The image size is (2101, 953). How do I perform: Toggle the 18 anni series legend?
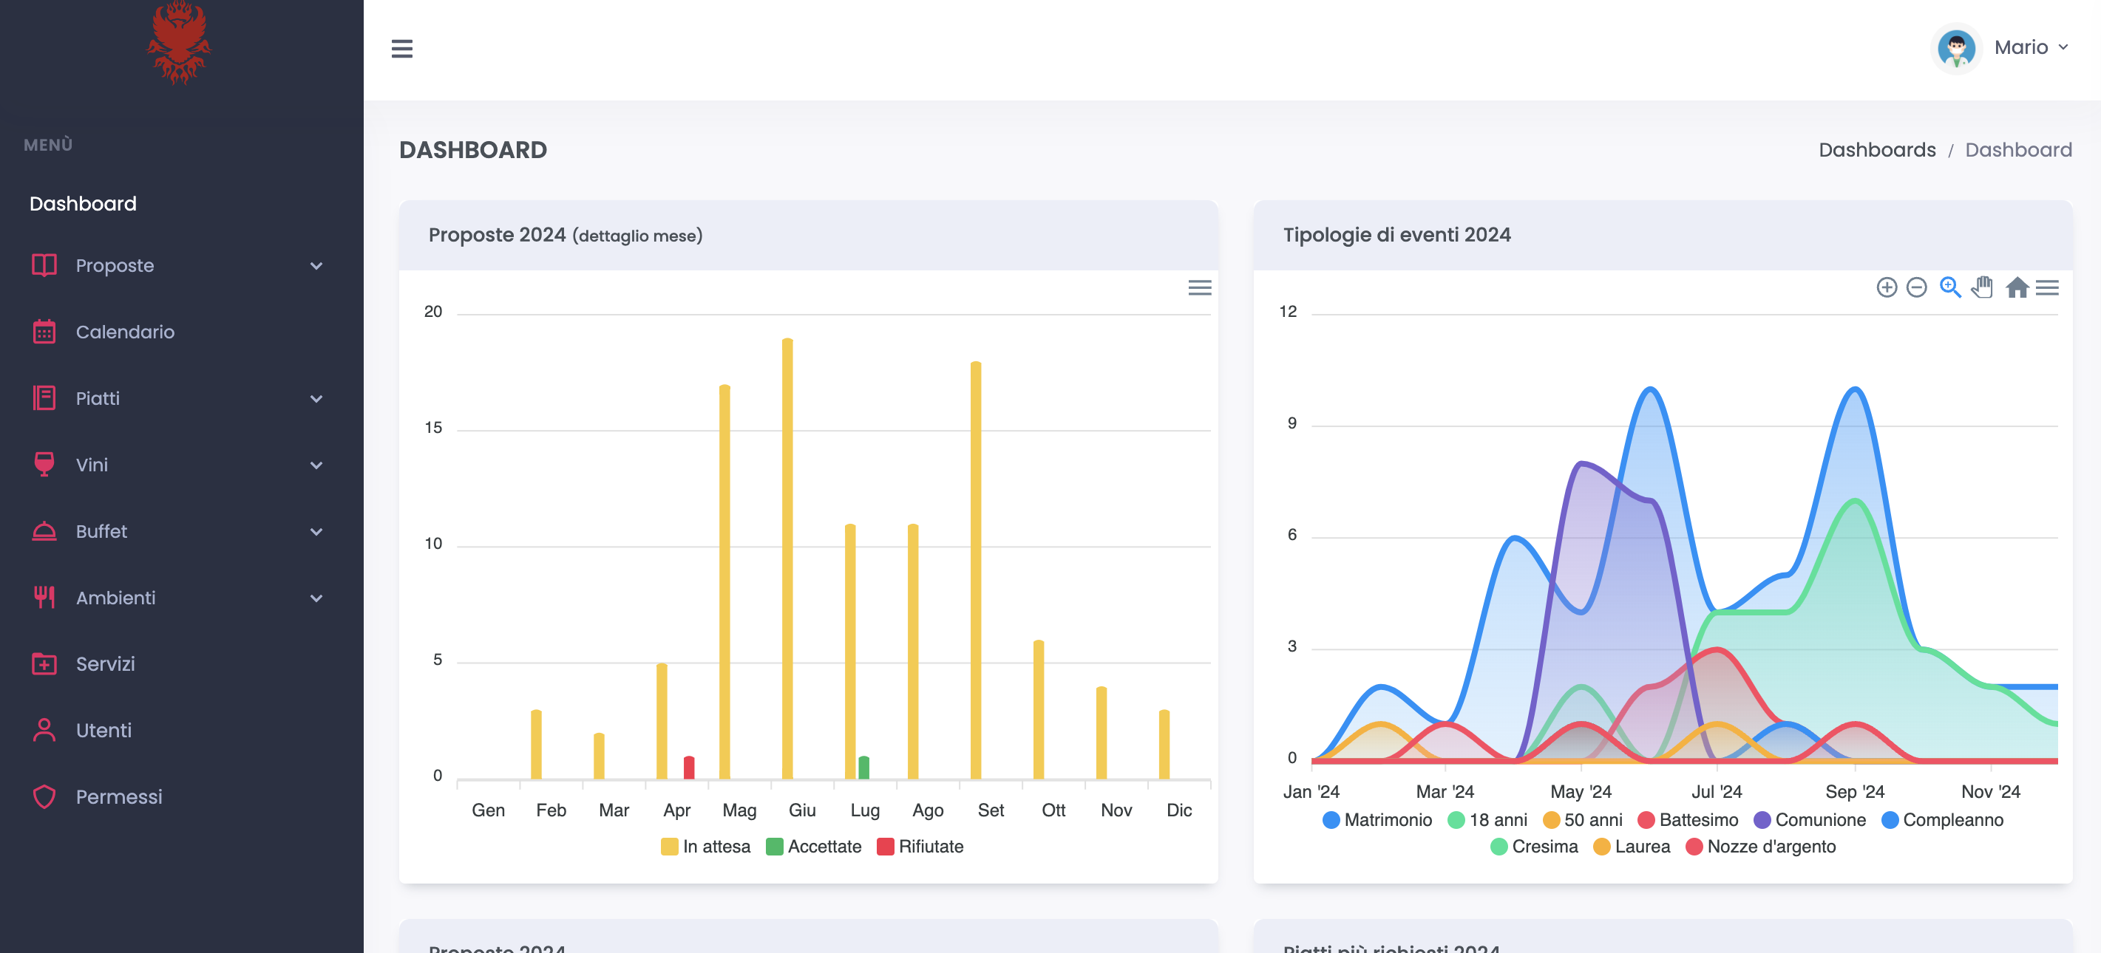(x=1487, y=819)
